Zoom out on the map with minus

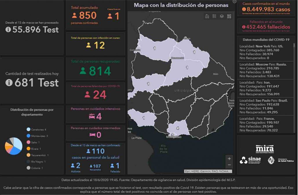229,165
